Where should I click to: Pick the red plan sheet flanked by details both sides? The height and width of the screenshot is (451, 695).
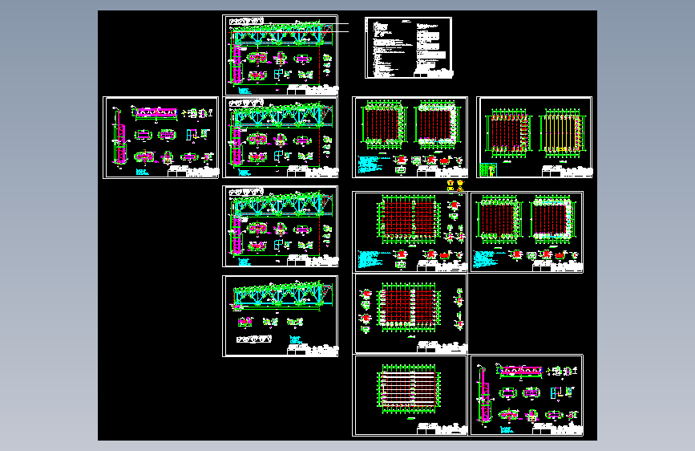(x=410, y=314)
